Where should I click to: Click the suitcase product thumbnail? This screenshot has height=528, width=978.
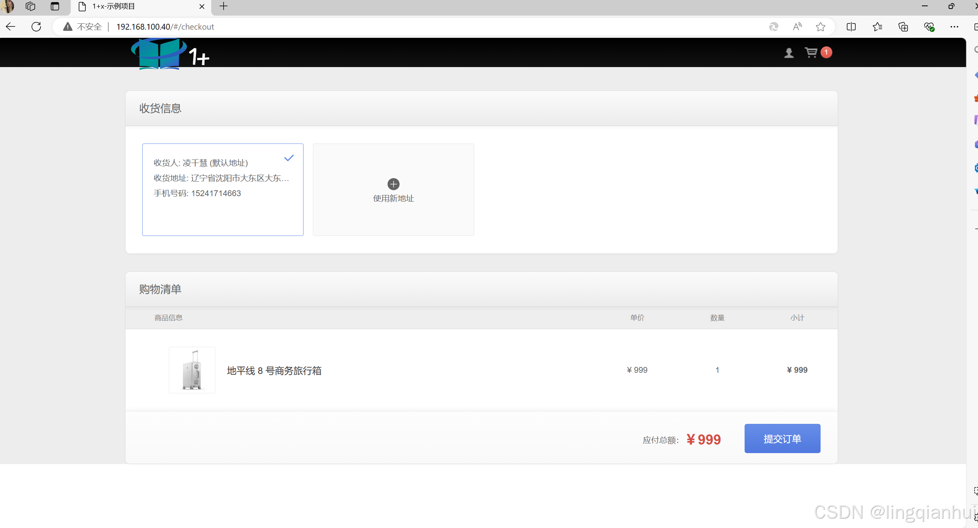point(192,370)
